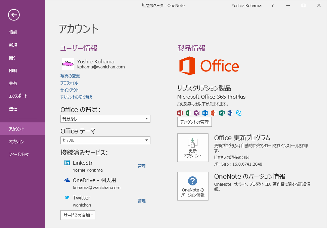Click the Office 更新プログラム heading

[242, 137]
